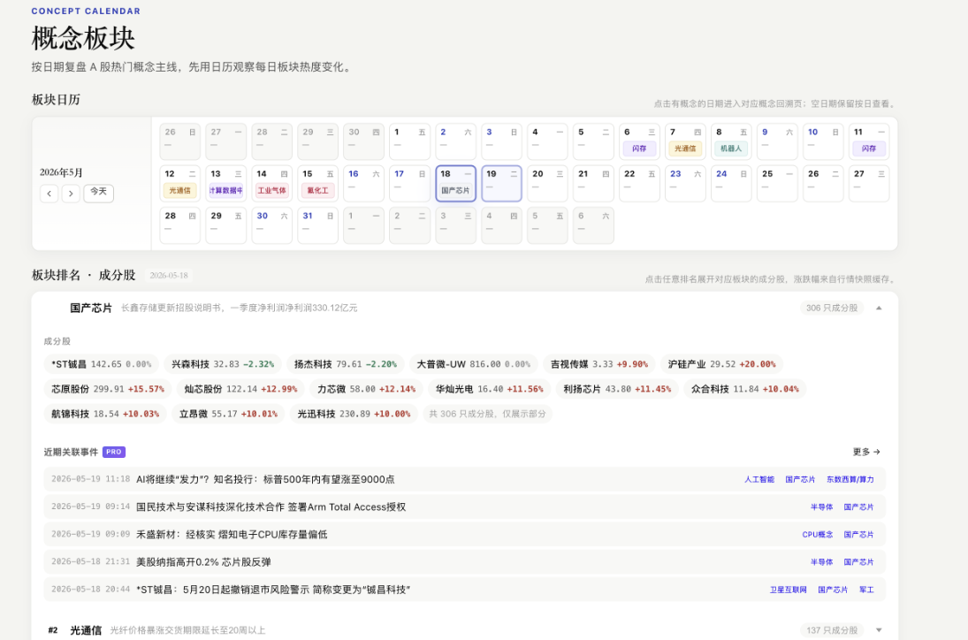Open May 15 氟化工 calendar day

pyautogui.click(x=317, y=183)
